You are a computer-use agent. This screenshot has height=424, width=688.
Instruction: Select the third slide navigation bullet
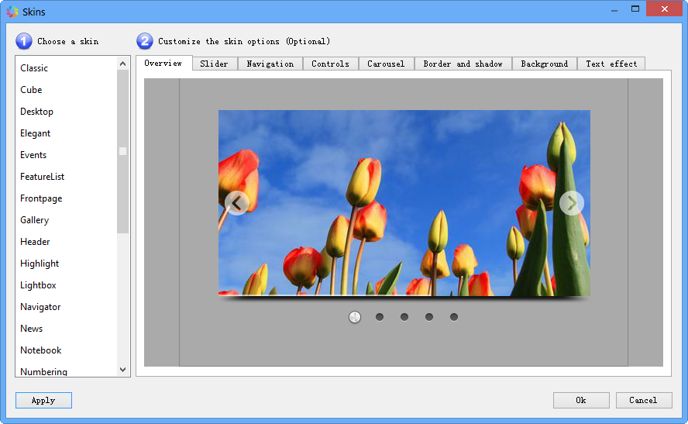click(x=404, y=317)
